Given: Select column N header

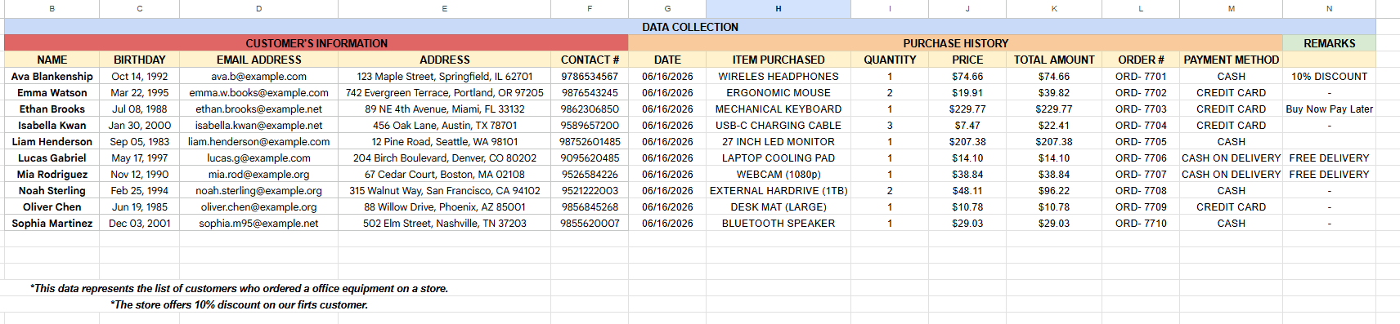Looking at the screenshot, I should click(x=1329, y=9).
